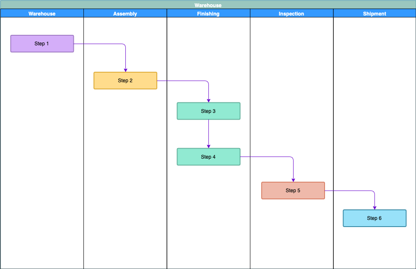Select the purple Step 1 box
The height and width of the screenshot is (269, 416).
[x=42, y=44]
